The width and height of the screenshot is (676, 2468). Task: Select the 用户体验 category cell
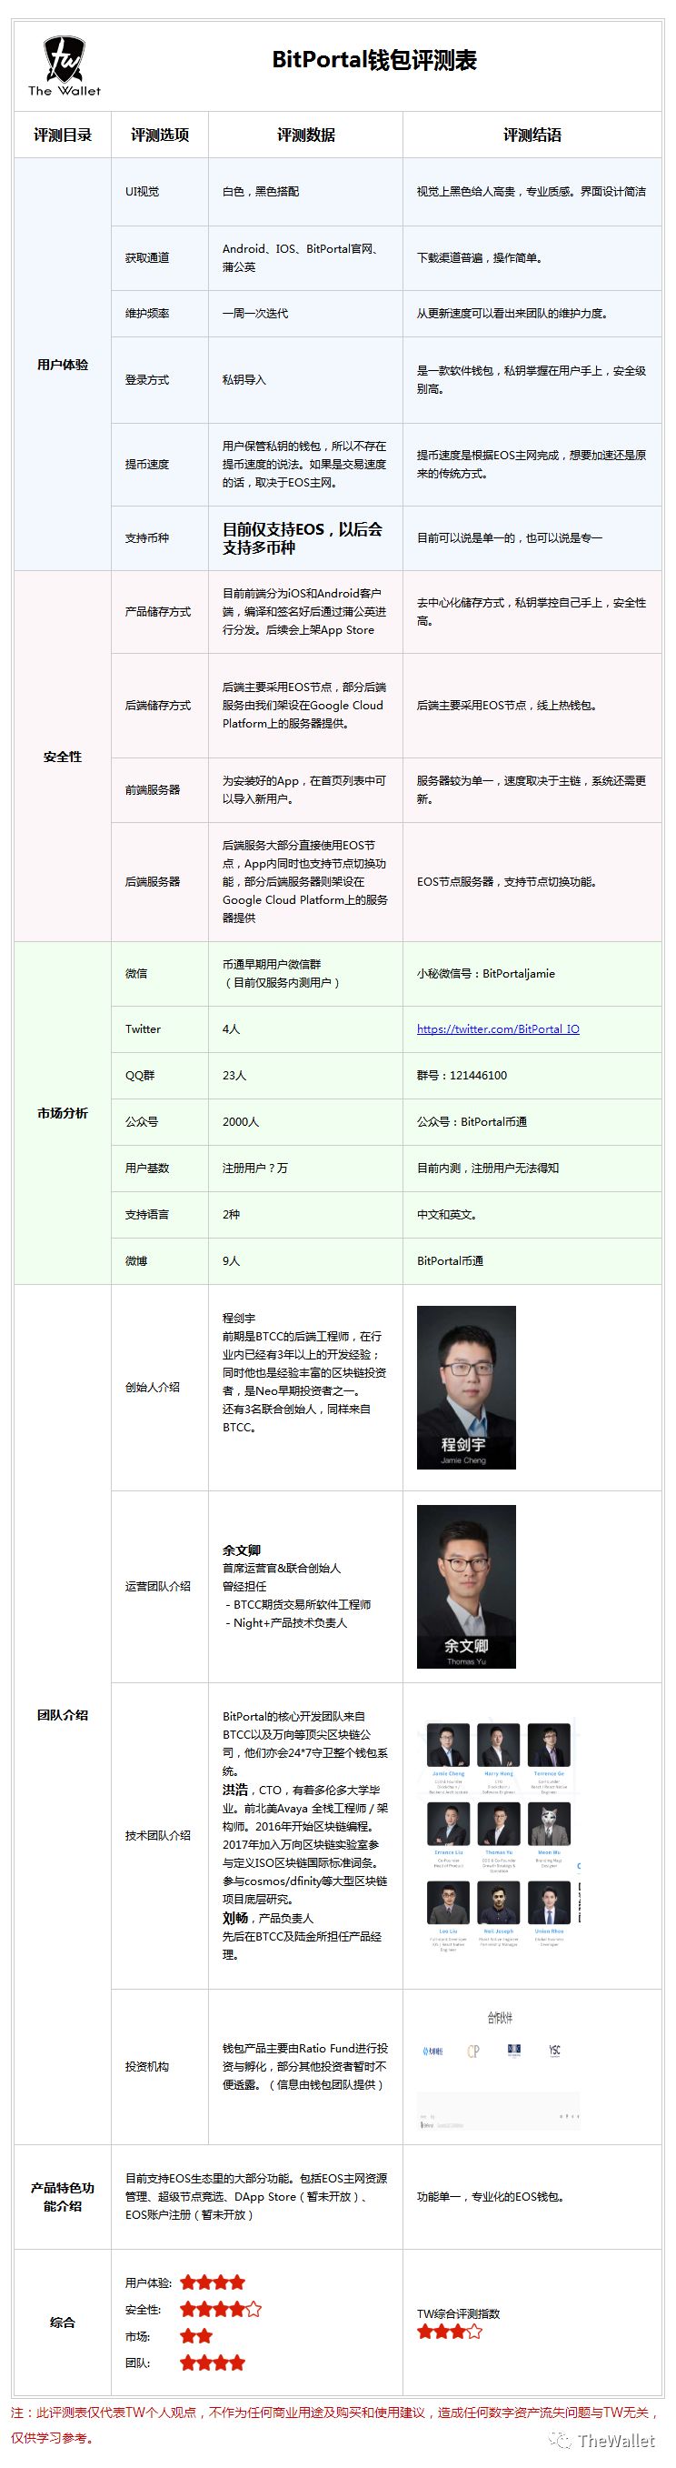[x=64, y=364]
